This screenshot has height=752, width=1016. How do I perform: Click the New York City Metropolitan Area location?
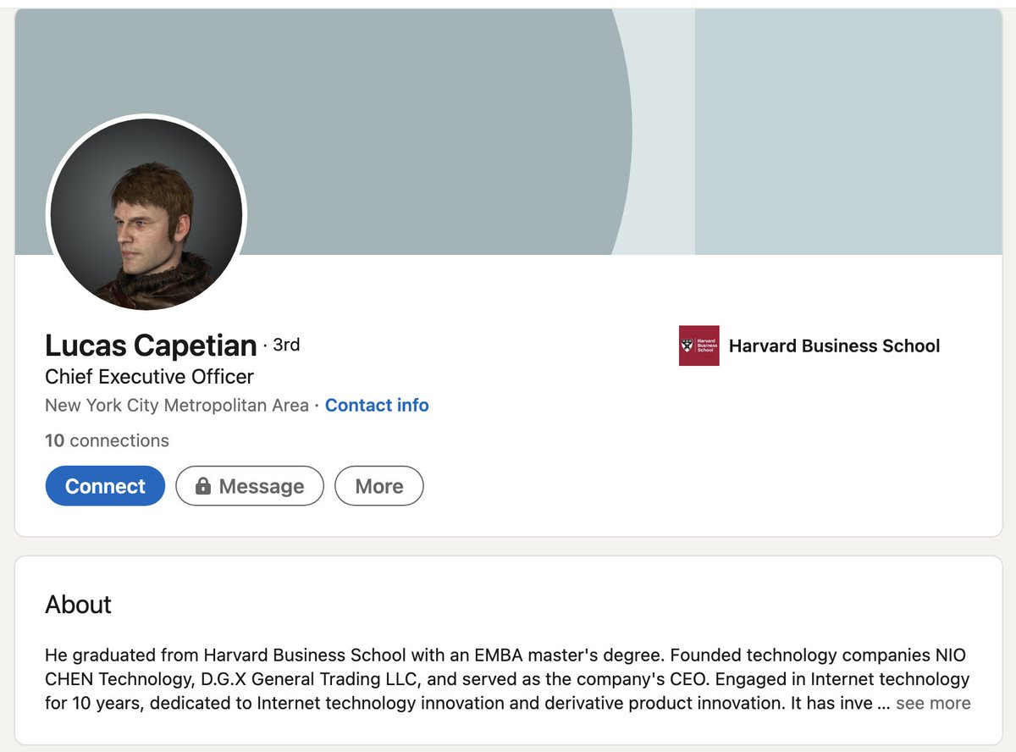coord(177,406)
